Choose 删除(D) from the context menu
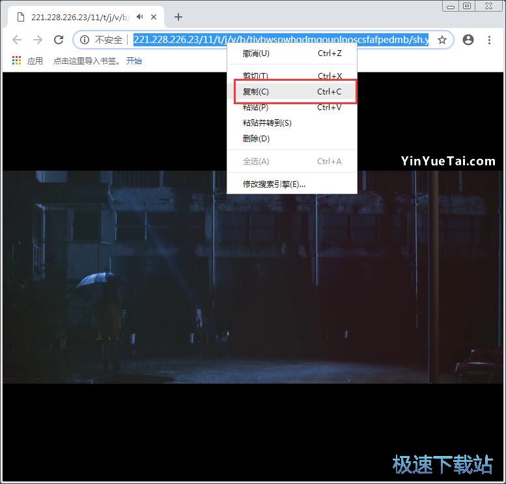 [x=292, y=139]
